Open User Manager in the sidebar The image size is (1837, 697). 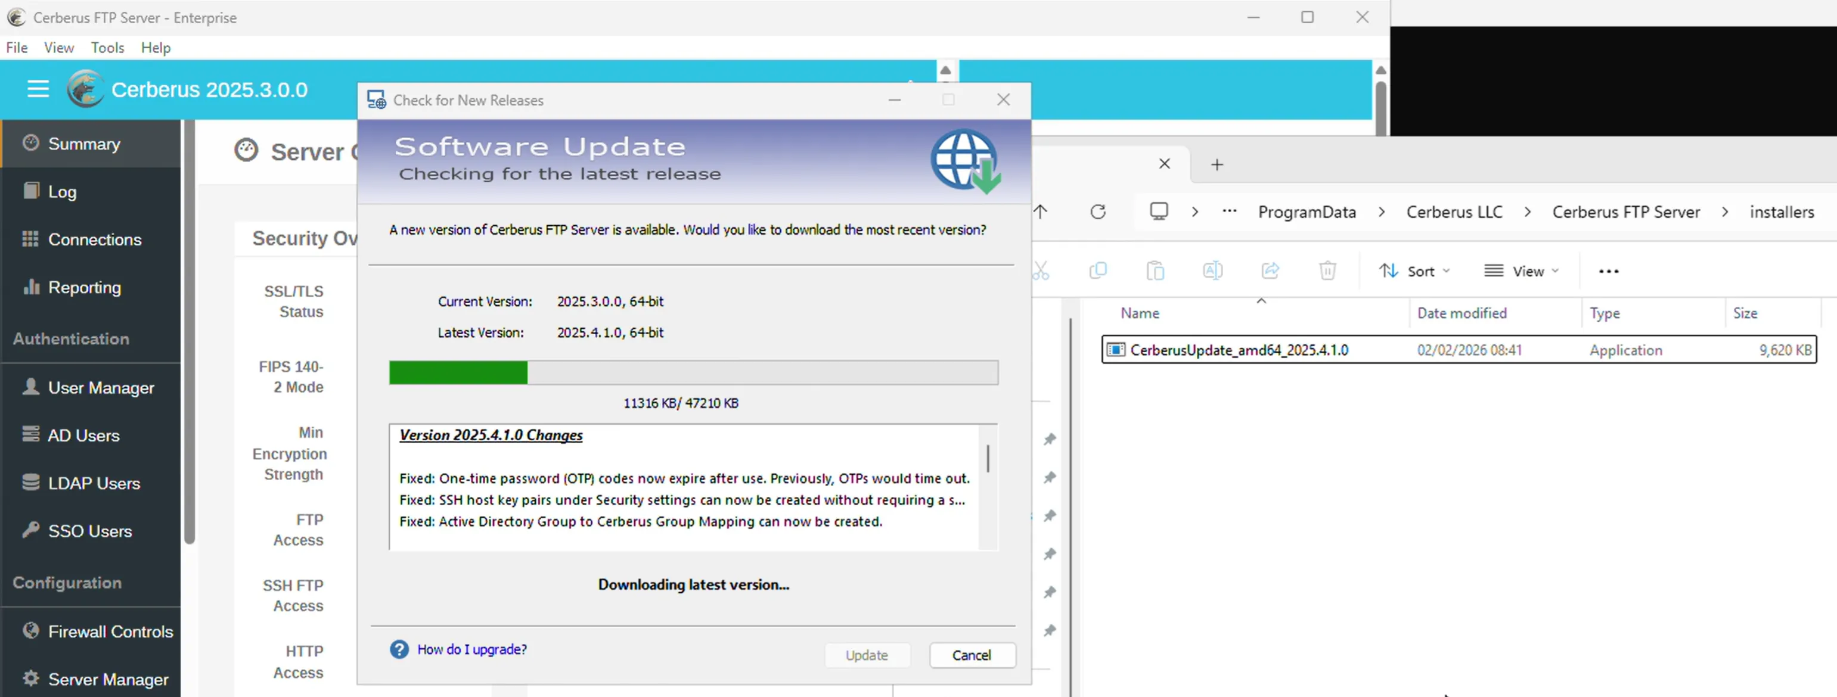(x=101, y=388)
